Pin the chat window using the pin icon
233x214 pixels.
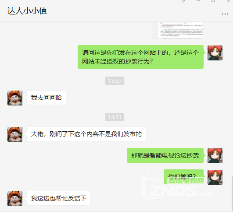[183, 1]
